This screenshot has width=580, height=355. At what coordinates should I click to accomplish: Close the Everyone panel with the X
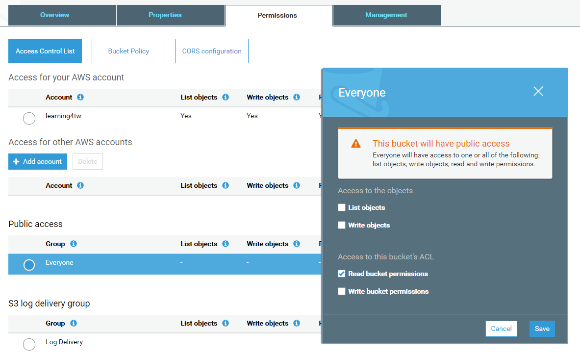point(538,92)
